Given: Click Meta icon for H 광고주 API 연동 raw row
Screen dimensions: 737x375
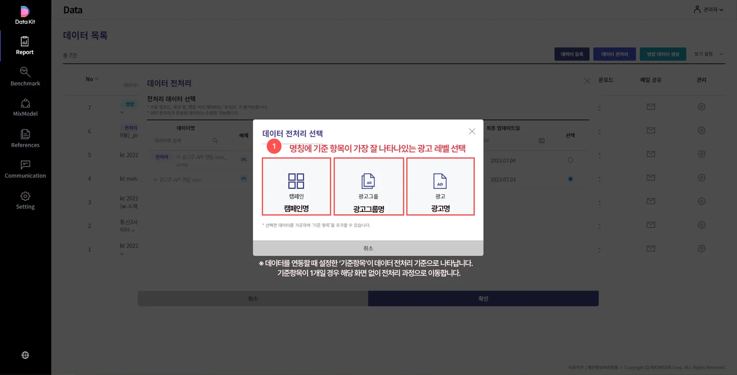Looking at the screenshot, I should pos(244,178).
